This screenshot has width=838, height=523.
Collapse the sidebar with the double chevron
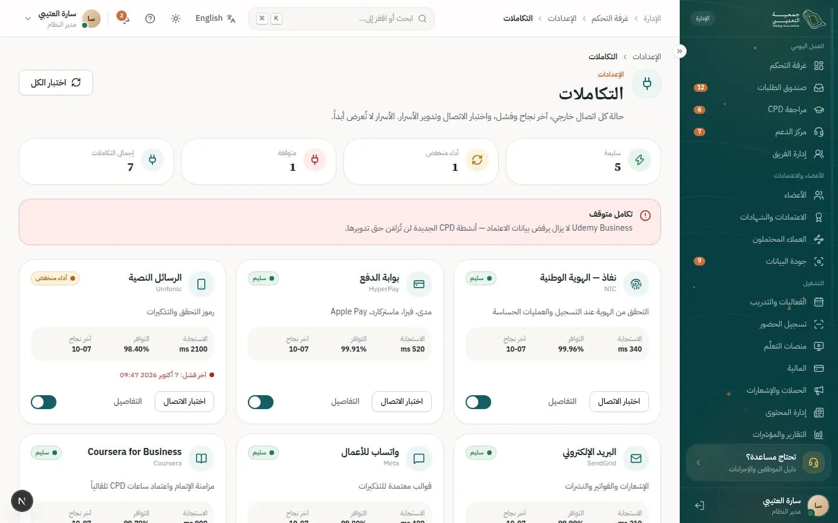pyautogui.click(x=679, y=51)
